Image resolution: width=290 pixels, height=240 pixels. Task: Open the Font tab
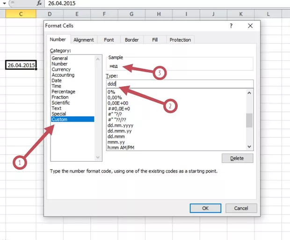[109, 40]
